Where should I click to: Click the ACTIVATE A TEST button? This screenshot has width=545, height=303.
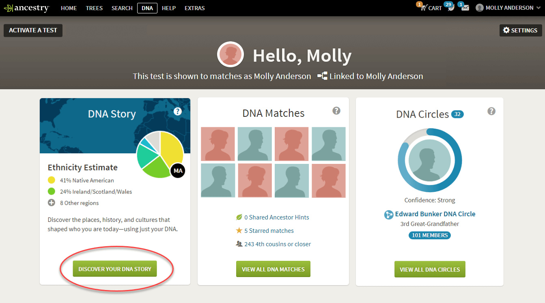(x=33, y=30)
